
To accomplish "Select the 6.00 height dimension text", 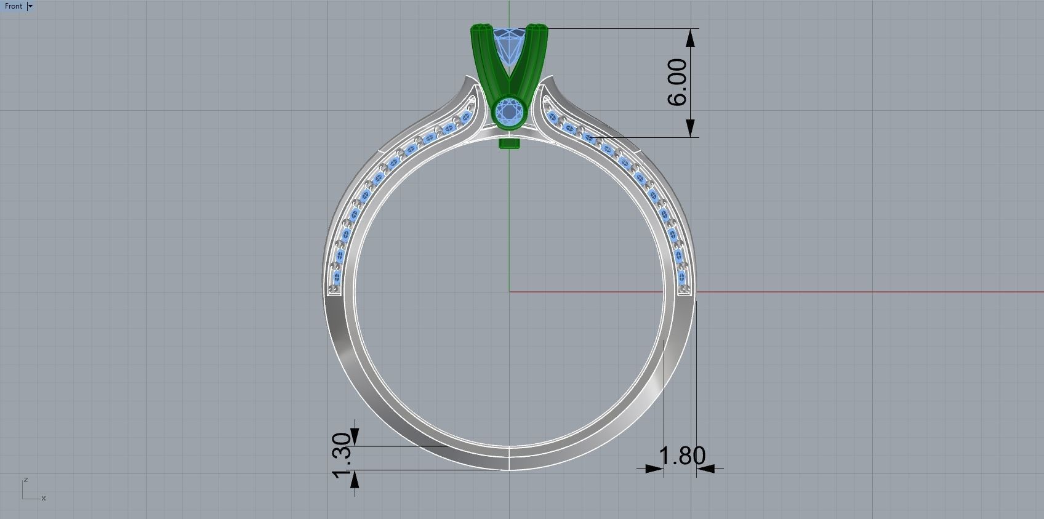I will pos(677,82).
